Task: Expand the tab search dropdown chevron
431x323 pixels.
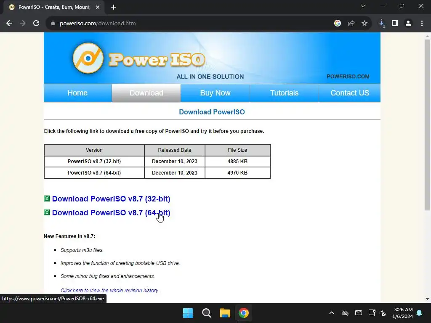Action: pyautogui.click(x=363, y=6)
